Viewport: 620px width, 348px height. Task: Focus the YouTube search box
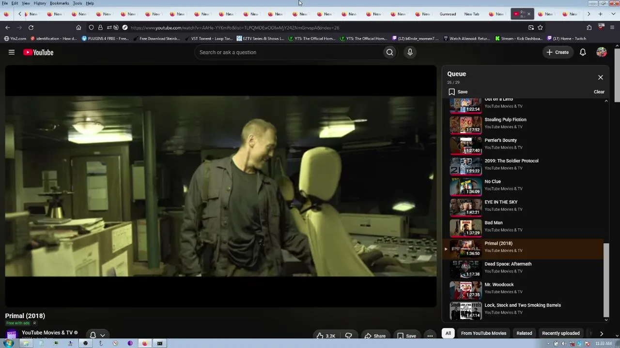pyautogui.click(x=289, y=52)
